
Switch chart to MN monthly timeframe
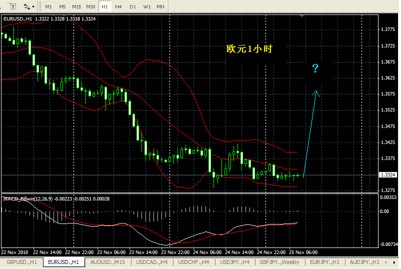coord(160,7)
